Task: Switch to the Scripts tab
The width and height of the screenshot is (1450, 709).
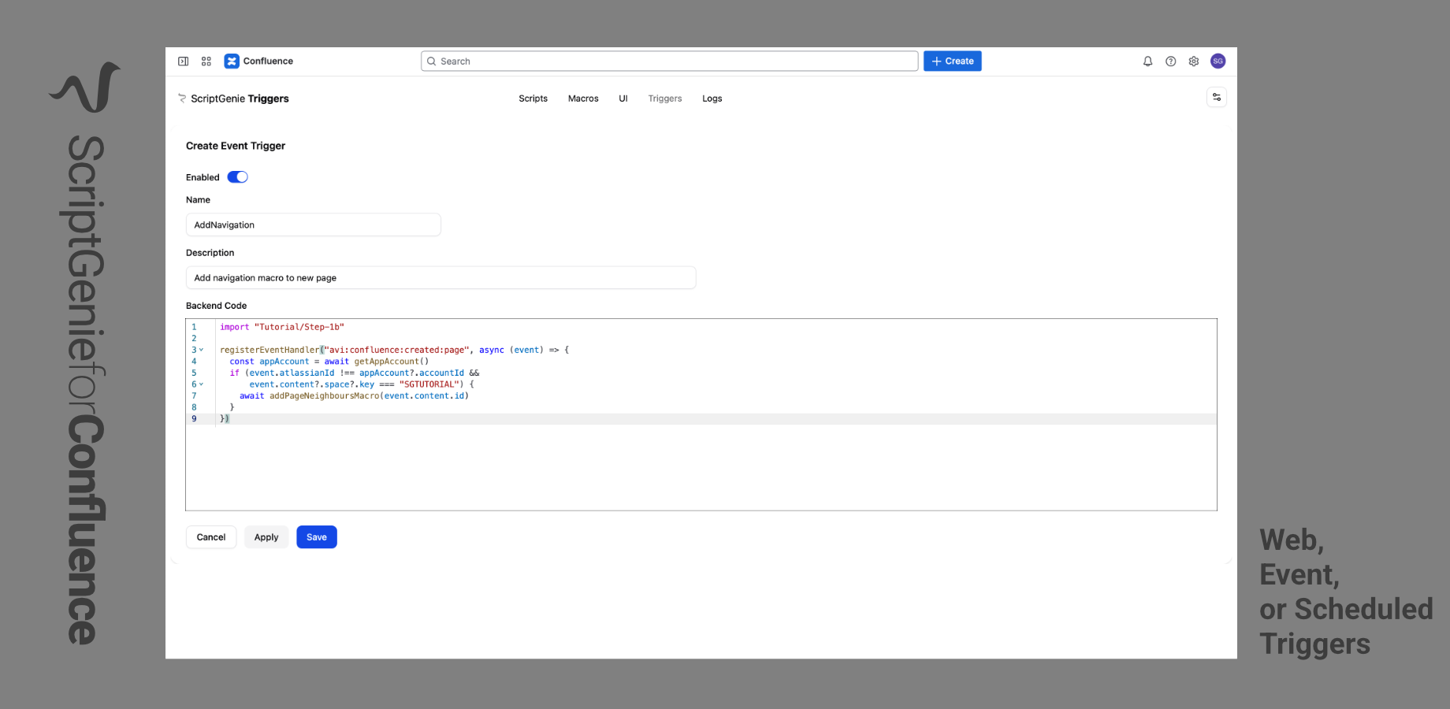Action: tap(533, 98)
